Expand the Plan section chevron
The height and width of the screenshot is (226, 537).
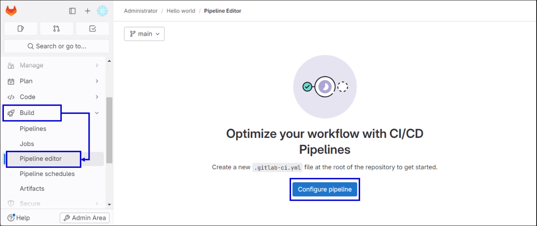pos(97,81)
